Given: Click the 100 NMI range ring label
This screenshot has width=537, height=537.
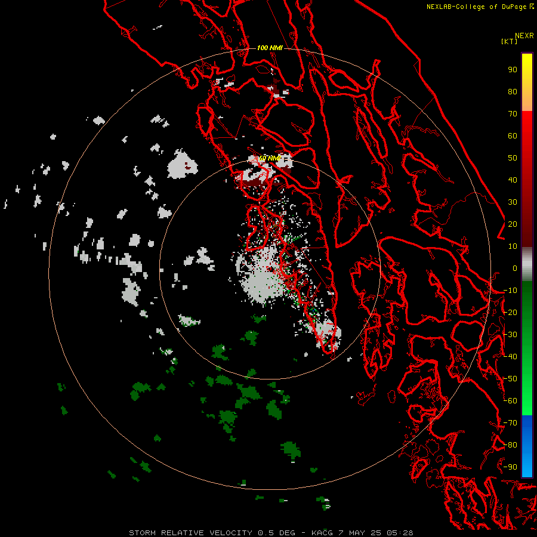Looking at the screenshot, I should point(270,48).
